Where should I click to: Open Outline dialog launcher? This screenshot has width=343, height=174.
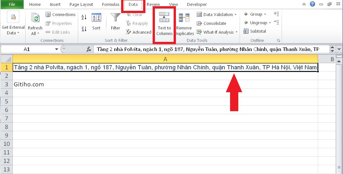coord(278,41)
